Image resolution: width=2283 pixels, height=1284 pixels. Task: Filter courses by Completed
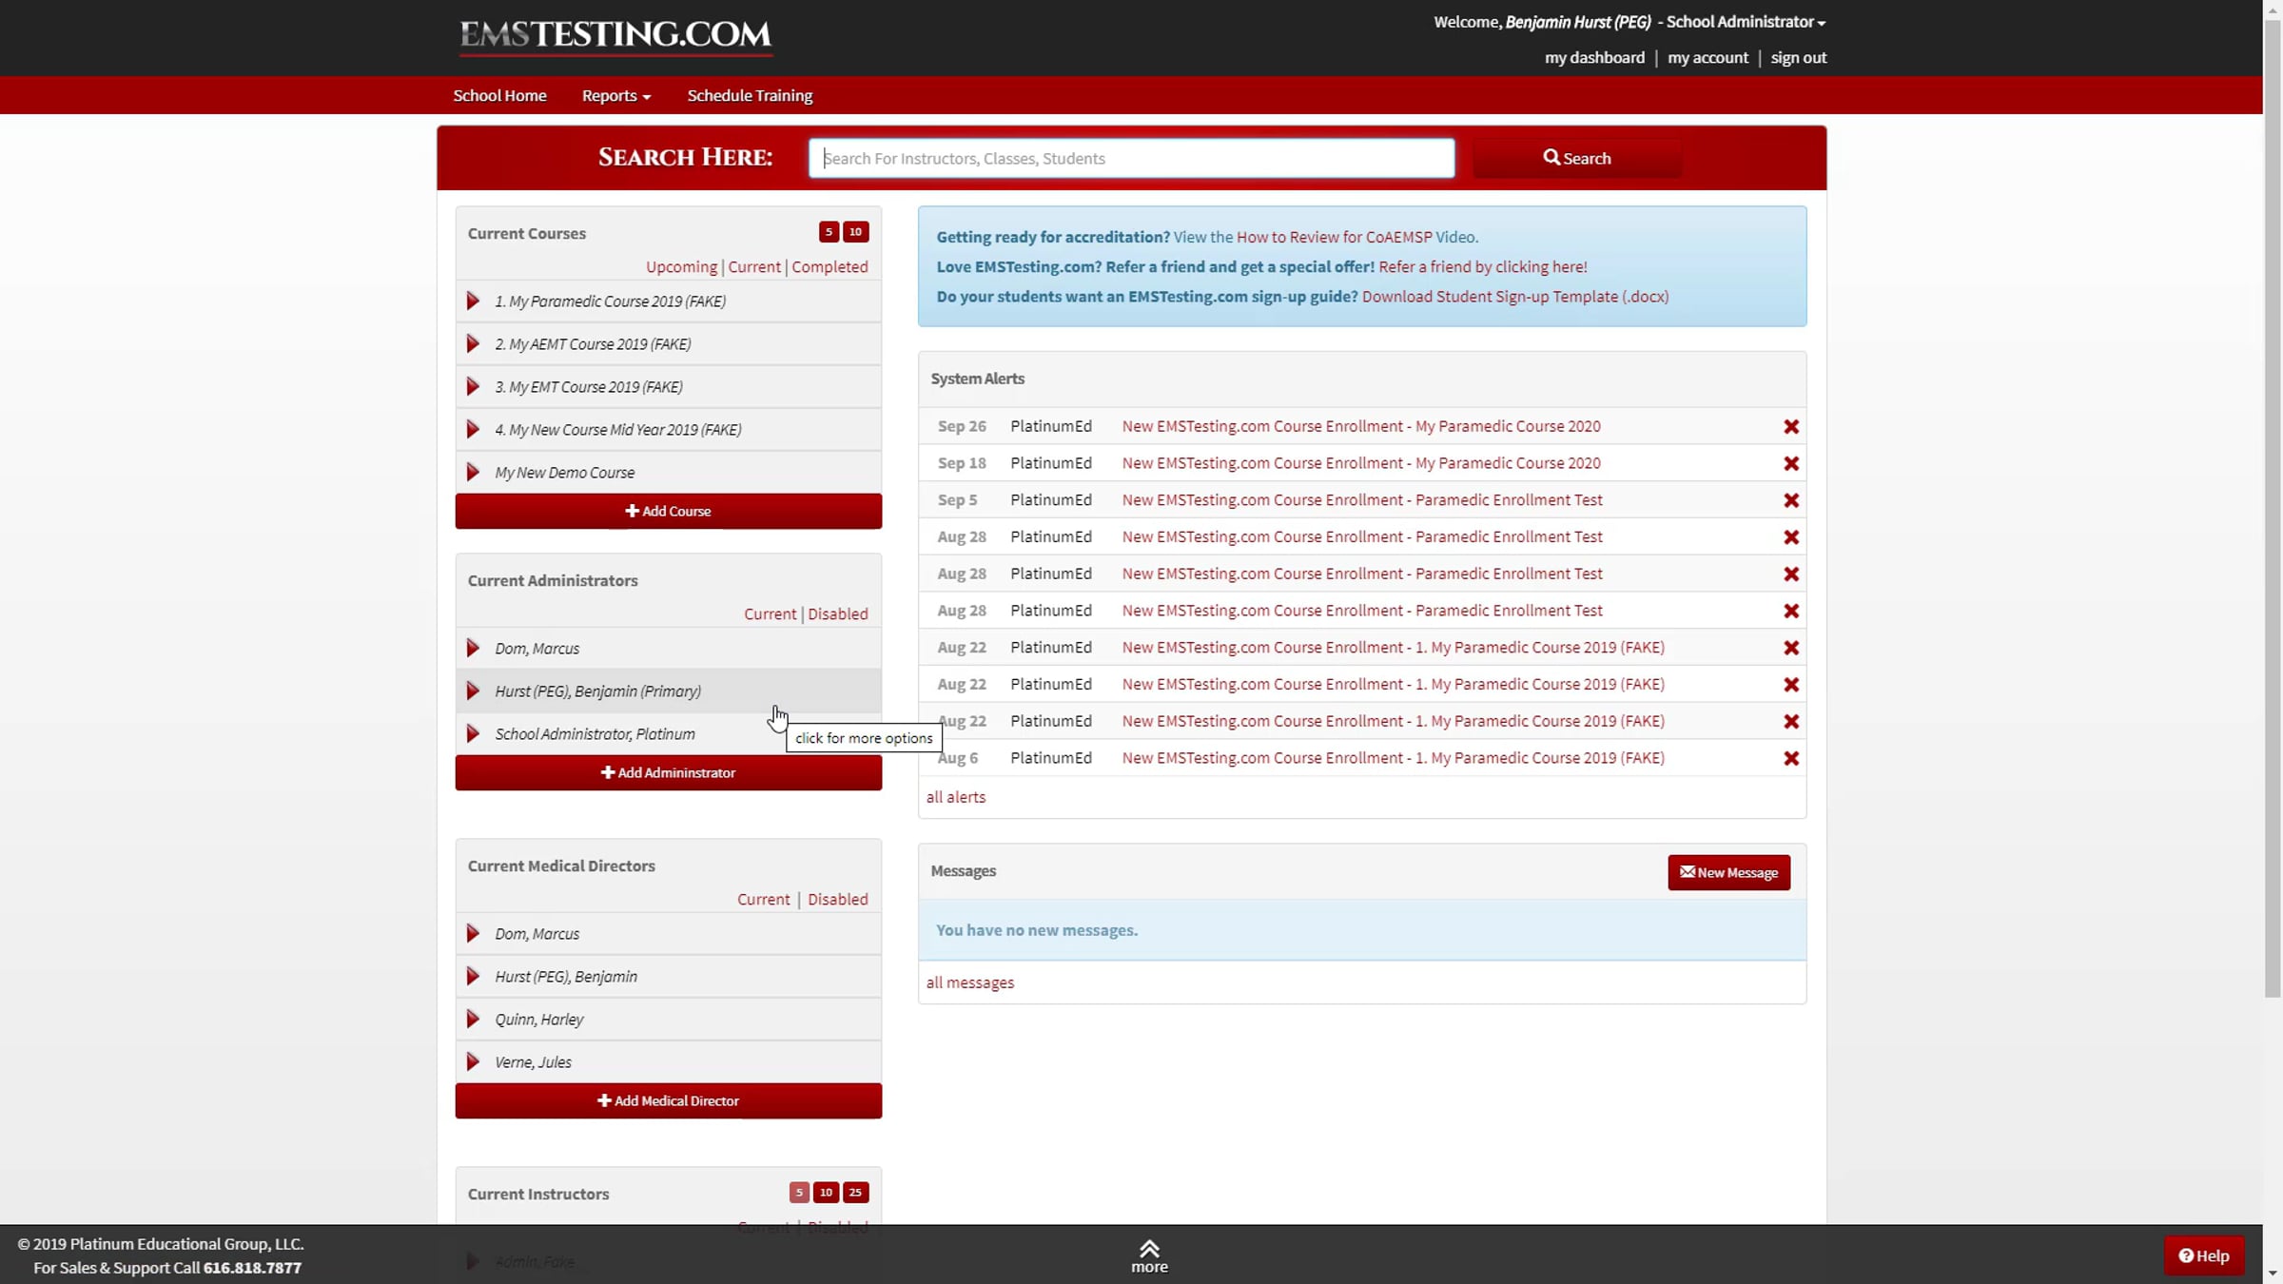tap(829, 267)
